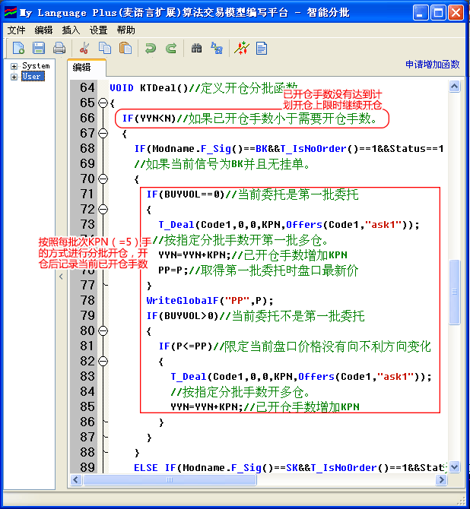The width and height of the screenshot is (470, 509).
Task: Click the candlestick chart toolbar icon
Action: point(241,49)
